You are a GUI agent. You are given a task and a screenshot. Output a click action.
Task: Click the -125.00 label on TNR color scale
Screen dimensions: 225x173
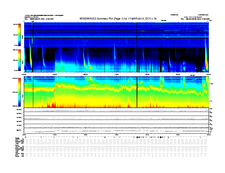pos(15,78)
